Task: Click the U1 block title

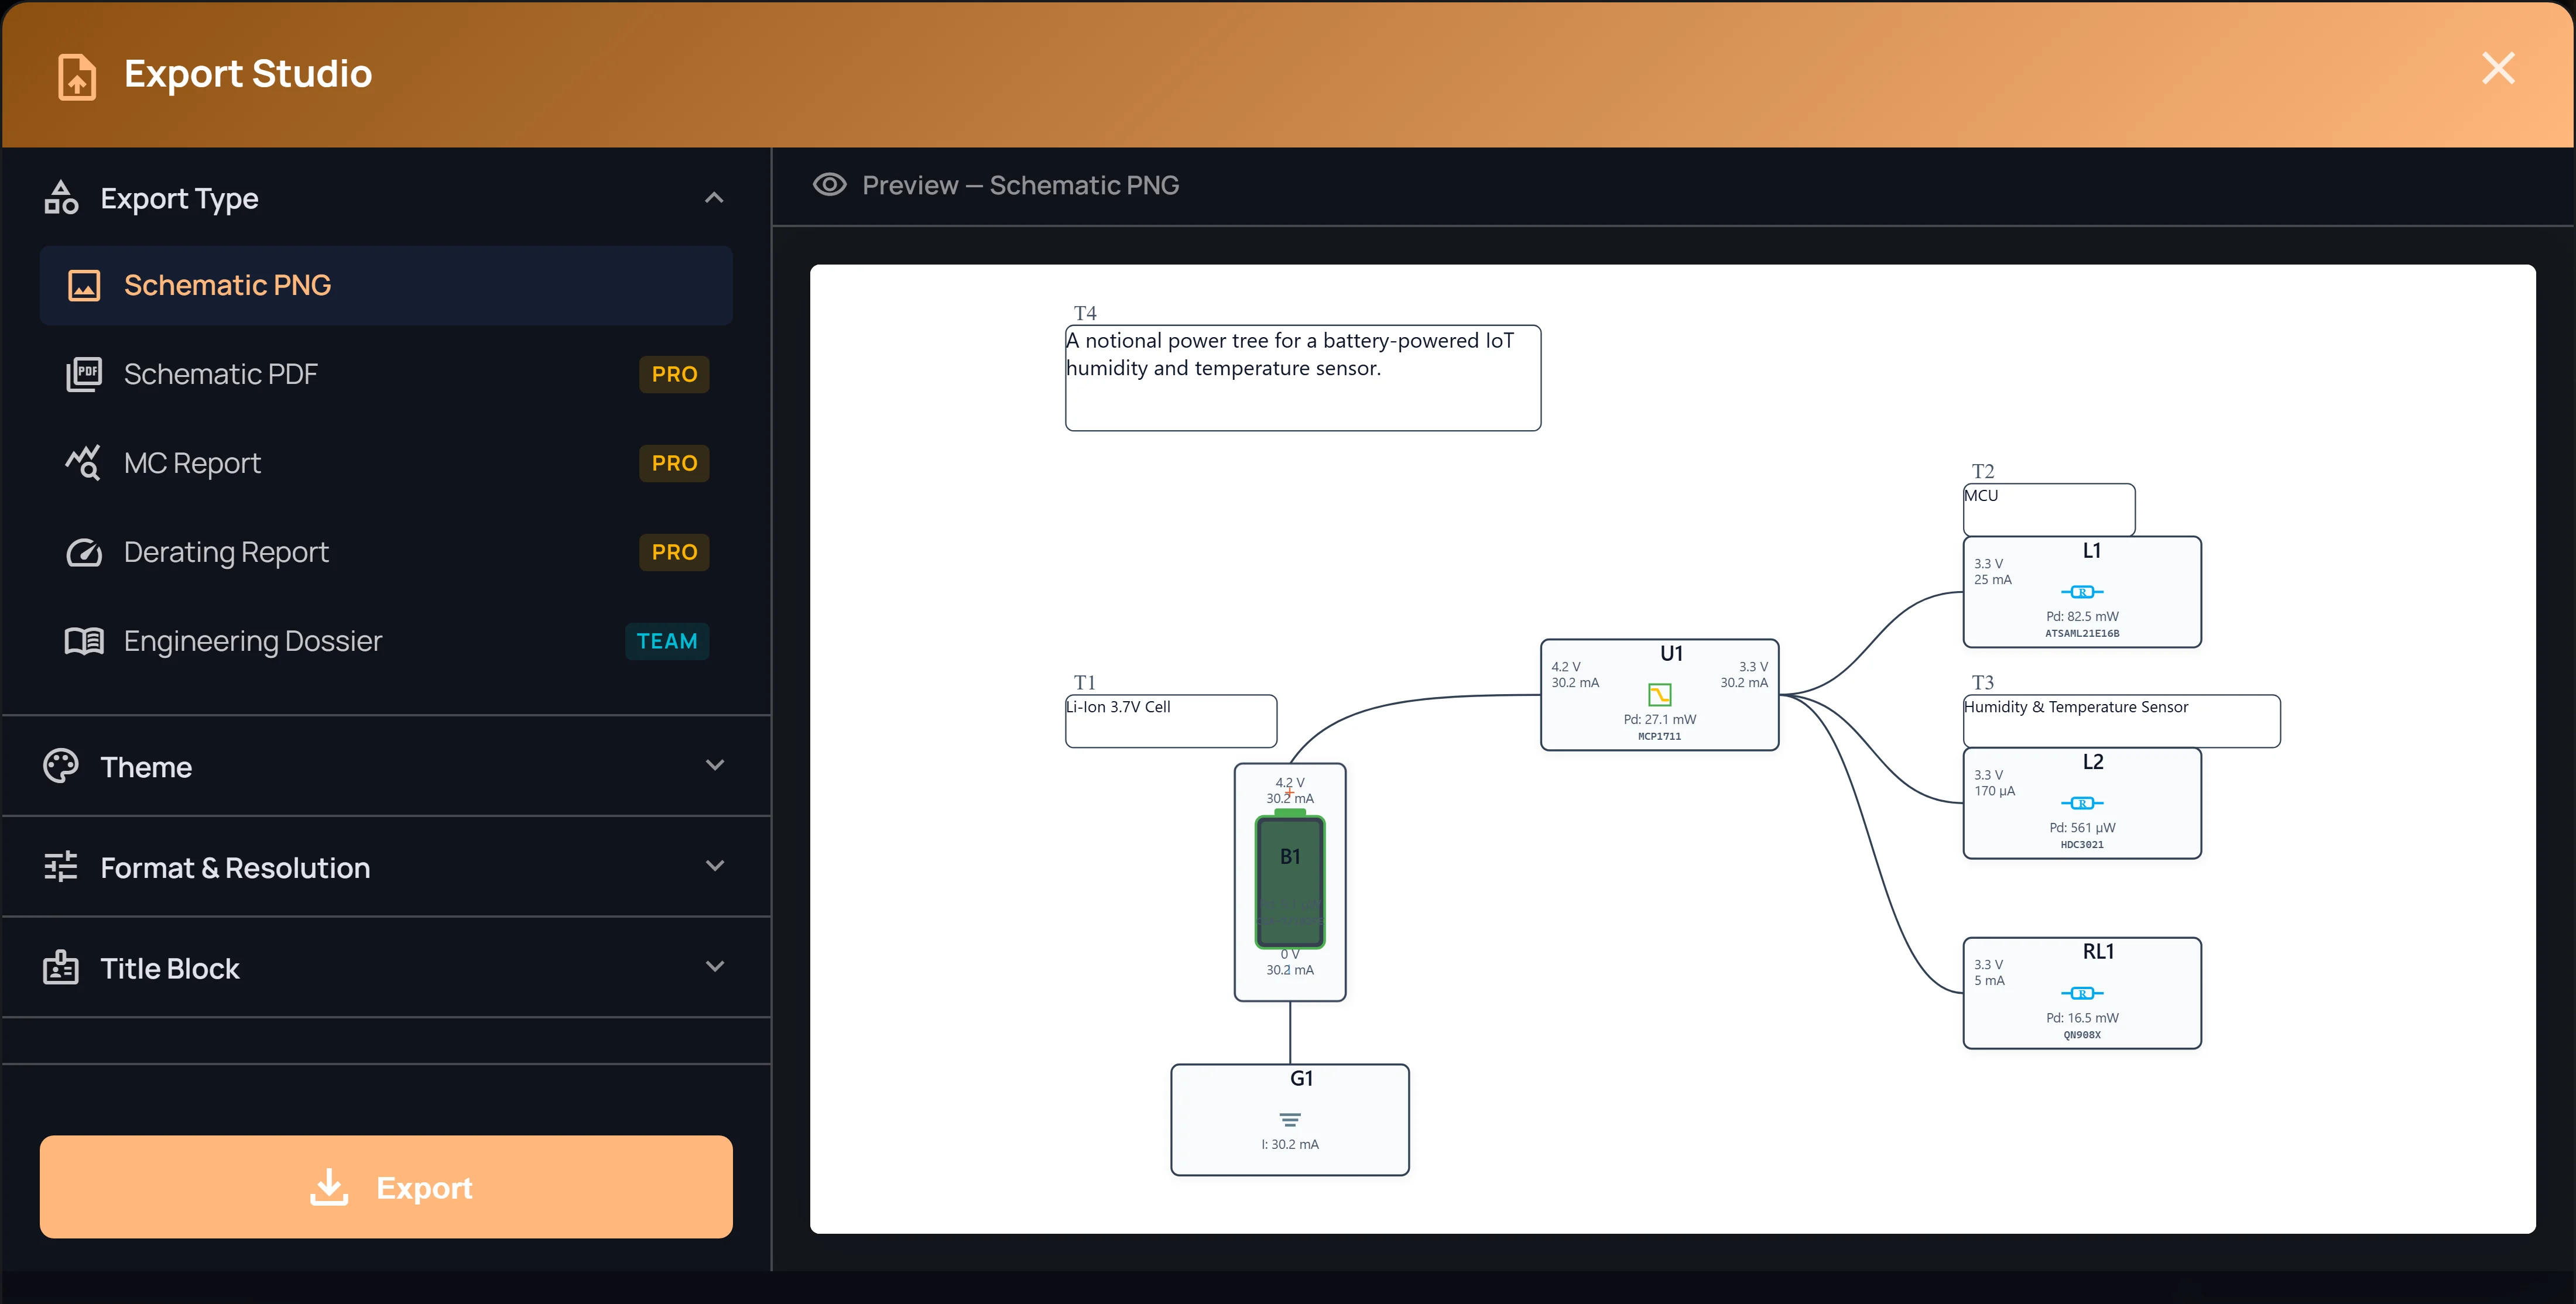Action: tap(1671, 654)
